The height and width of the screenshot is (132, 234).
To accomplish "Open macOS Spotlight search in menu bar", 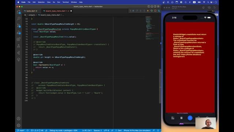I will pos(208,2).
